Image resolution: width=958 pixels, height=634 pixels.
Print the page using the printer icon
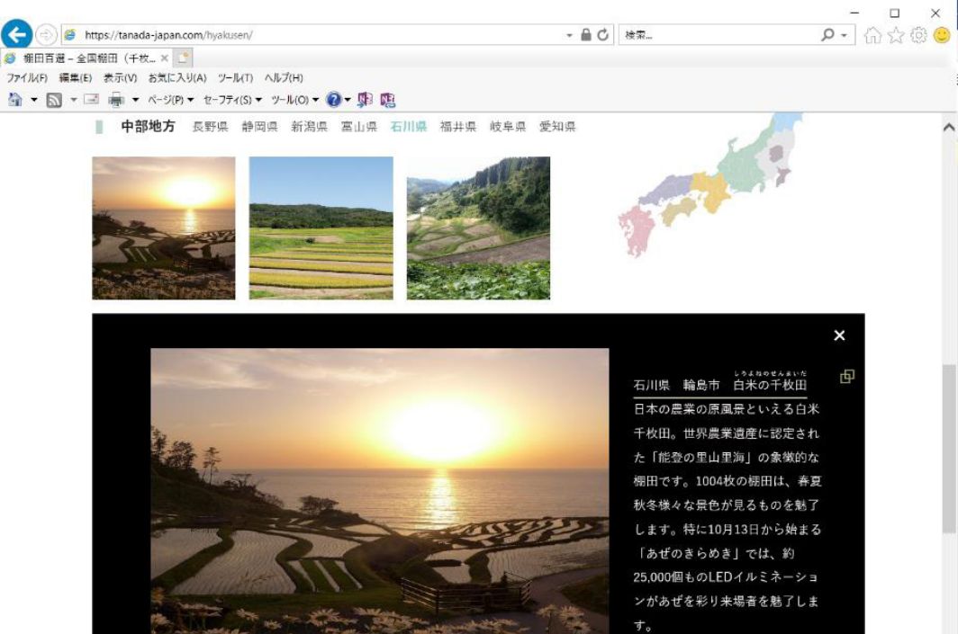[116, 100]
